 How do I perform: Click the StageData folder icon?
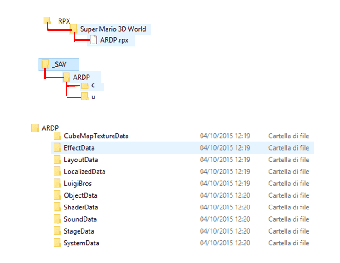(x=57, y=231)
